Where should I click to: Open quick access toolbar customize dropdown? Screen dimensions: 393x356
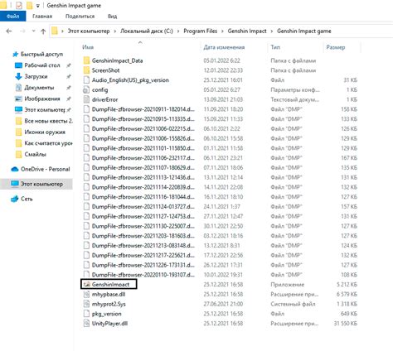(x=38, y=6)
